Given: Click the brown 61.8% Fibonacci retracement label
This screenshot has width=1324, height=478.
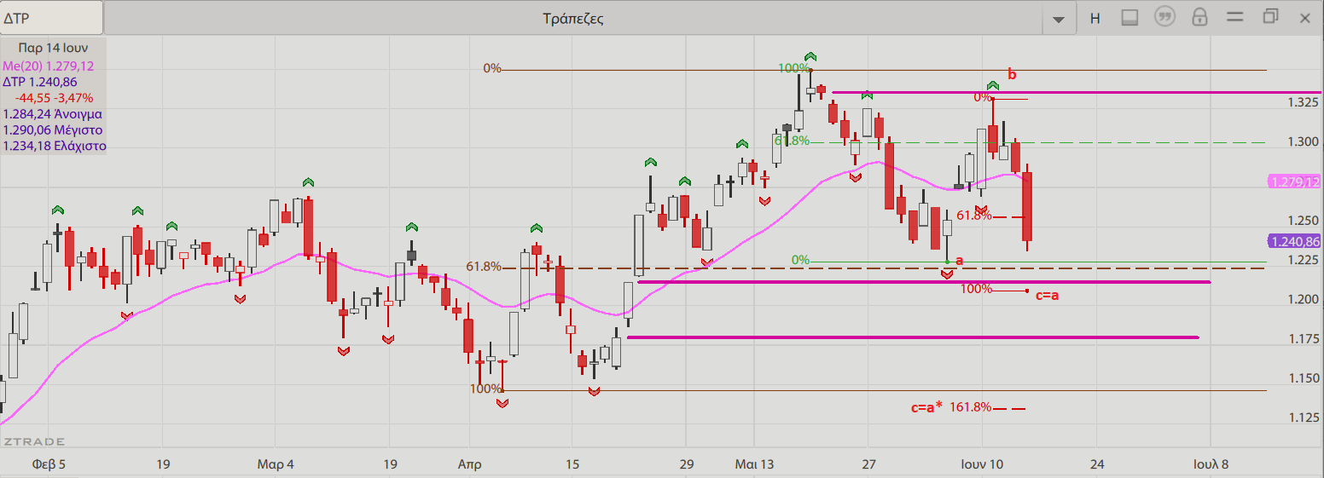Looking at the screenshot, I should [483, 267].
